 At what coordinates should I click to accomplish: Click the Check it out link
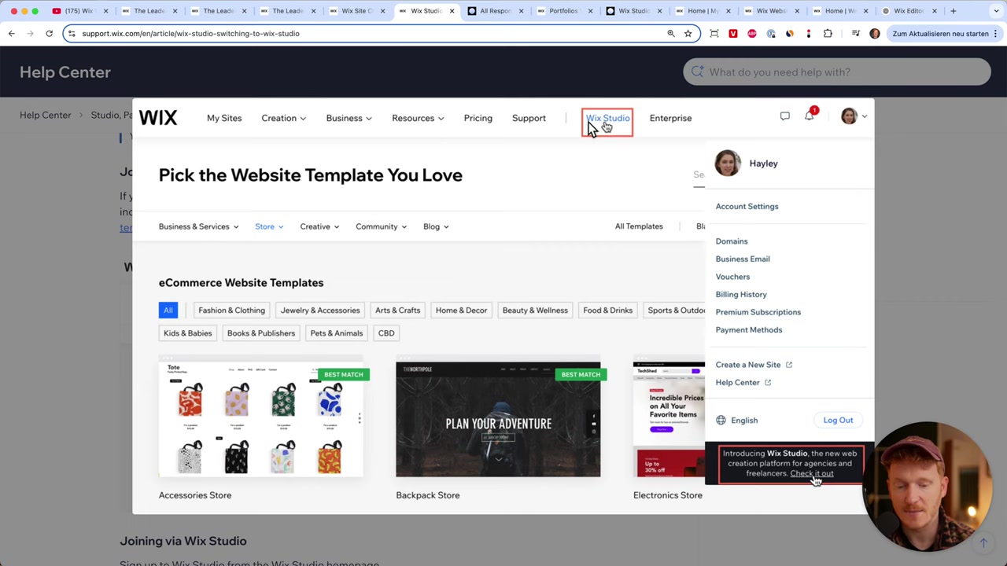[811, 474]
